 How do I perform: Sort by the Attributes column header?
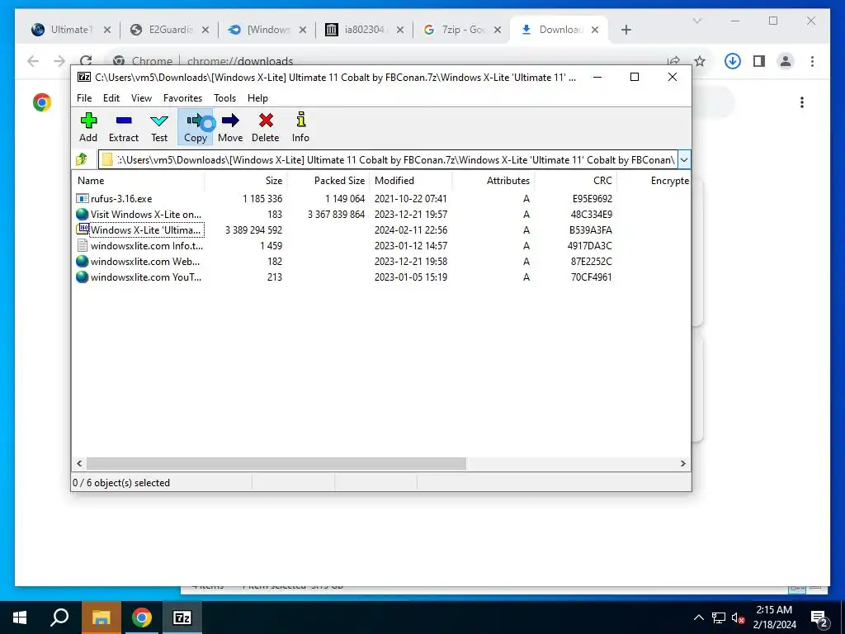click(493, 181)
